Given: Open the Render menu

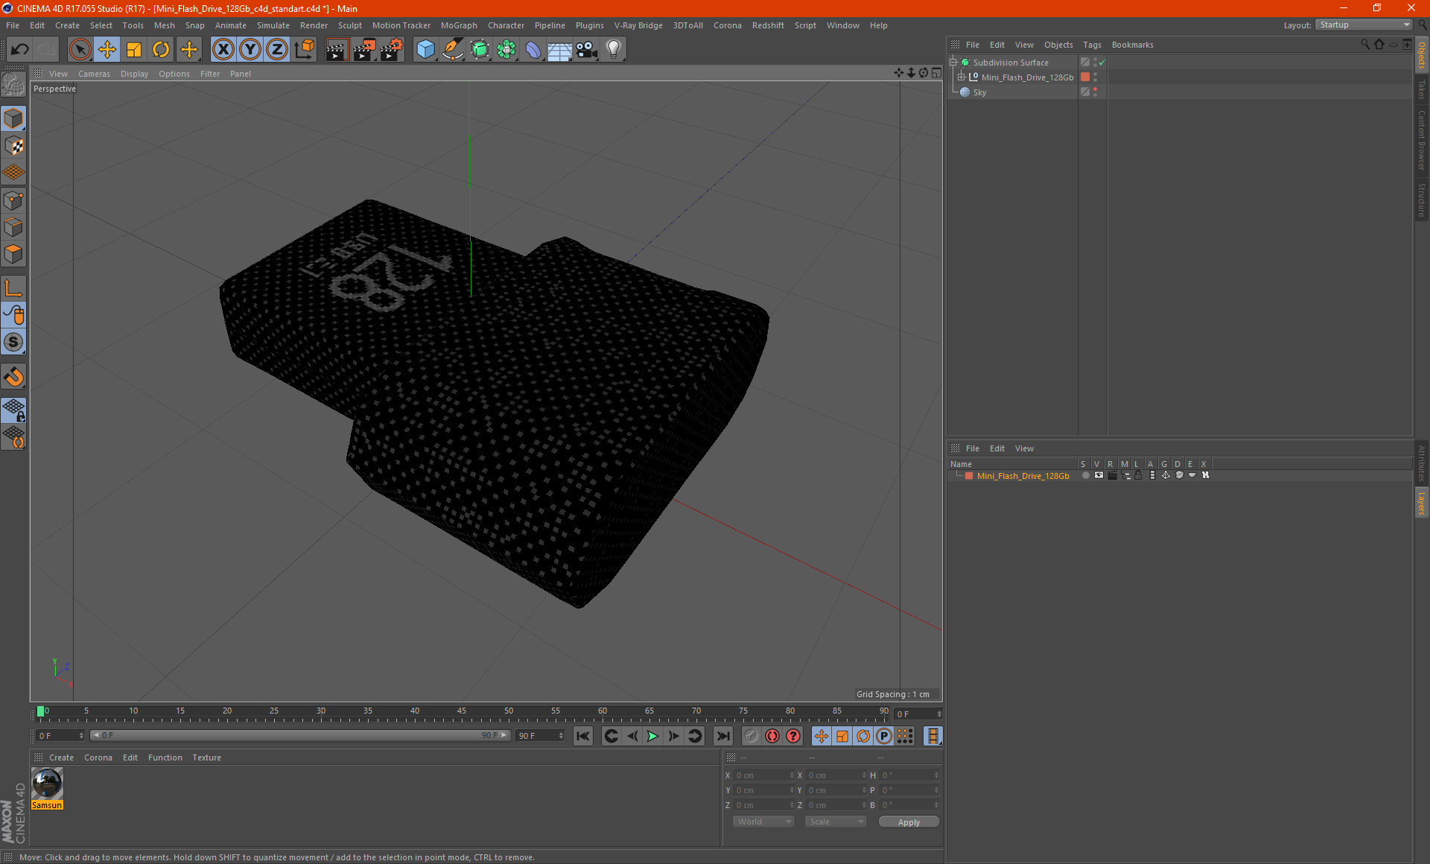Looking at the screenshot, I should pyautogui.click(x=314, y=25).
